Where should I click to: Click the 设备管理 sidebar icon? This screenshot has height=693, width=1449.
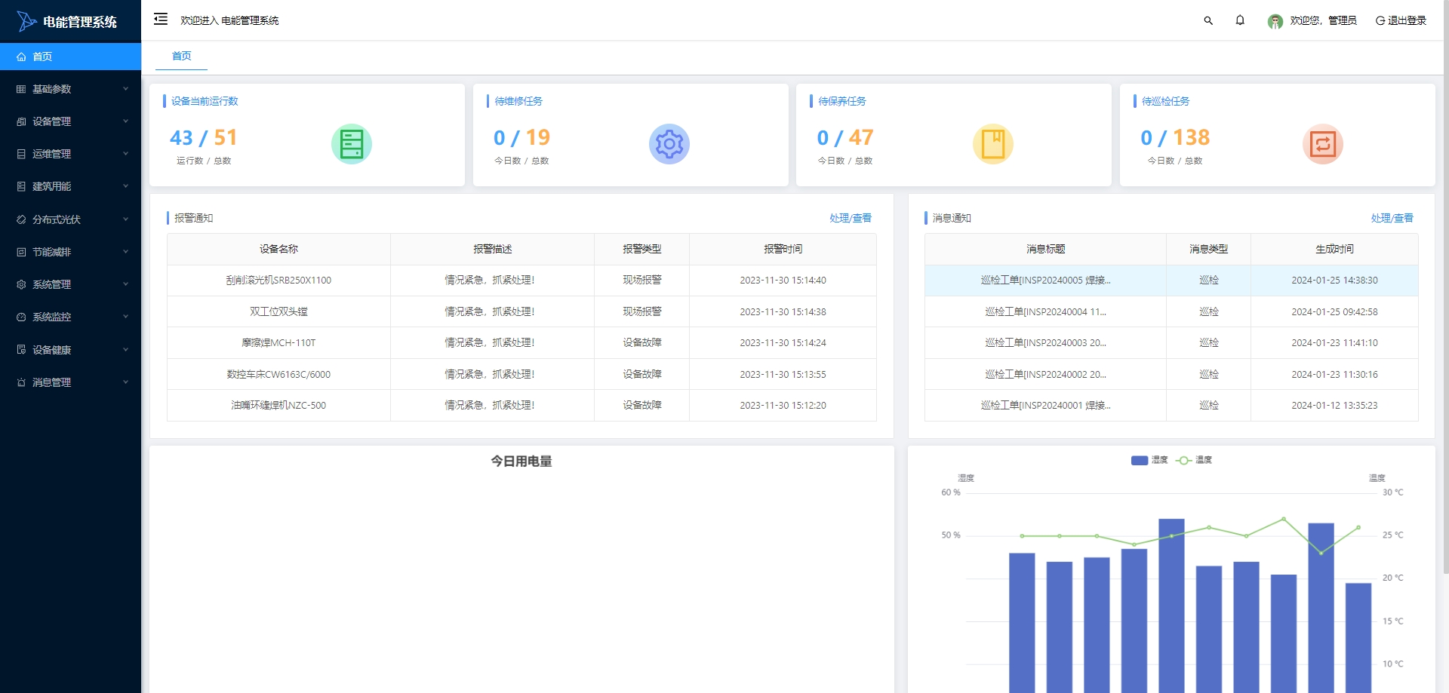(x=21, y=121)
